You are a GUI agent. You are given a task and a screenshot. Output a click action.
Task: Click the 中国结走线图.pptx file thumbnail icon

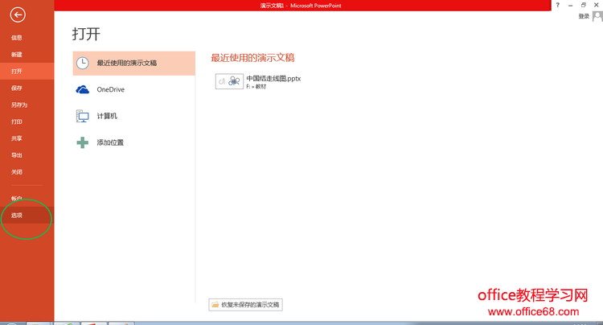click(229, 80)
